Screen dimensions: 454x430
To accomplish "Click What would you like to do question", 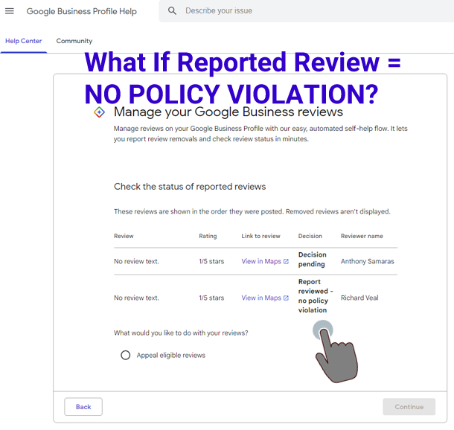I will point(181,333).
